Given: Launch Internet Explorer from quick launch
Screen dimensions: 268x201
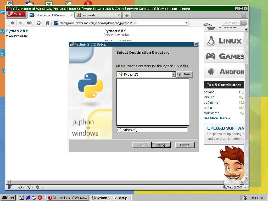Looking at the screenshot, I should tap(28, 198).
